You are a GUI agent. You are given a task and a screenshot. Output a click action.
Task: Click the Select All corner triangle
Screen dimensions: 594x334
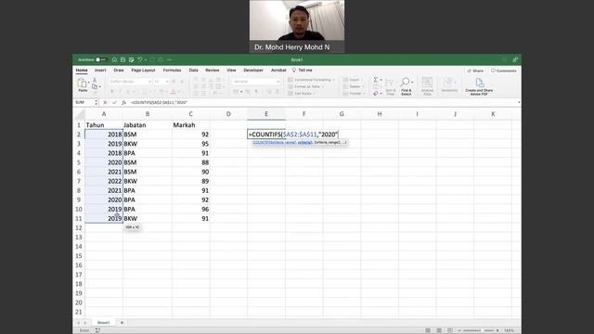click(80, 114)
